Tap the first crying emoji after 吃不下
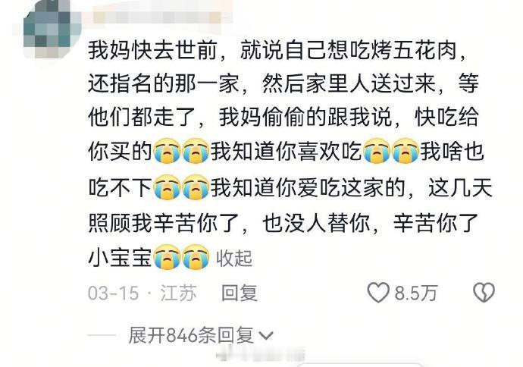Viewport: 523px width, 367px height. click(x=167, y=187)
